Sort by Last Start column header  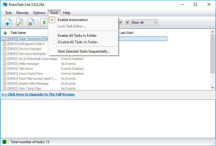(x=127, y=33)
